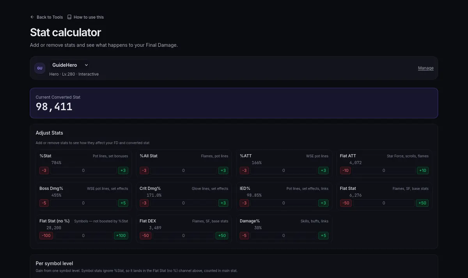Reduce Flat DEX with the -50 button
Image resolution: width=468 pixels, height=278 pixels.
point(145,236)
